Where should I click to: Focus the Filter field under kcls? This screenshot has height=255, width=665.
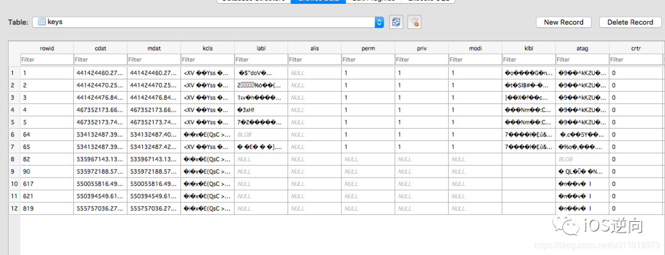(x=208, y=60)
